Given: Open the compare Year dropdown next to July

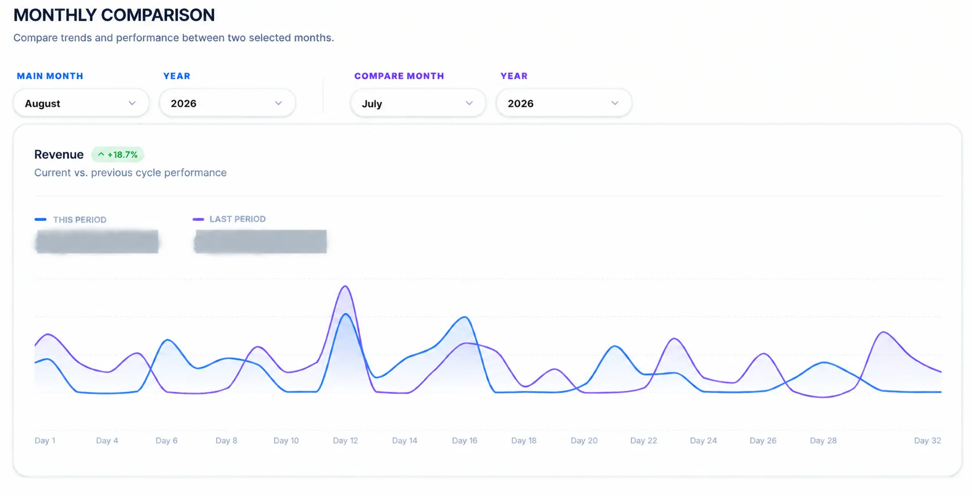Looking at the screenshot, I should pyautogui.click(x=564, y=104).
